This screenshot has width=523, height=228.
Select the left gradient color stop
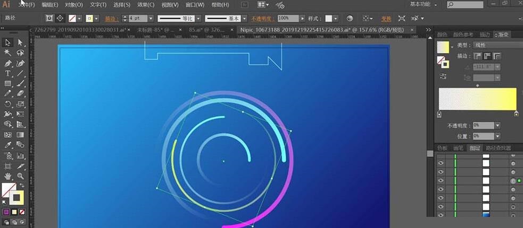(439, 114)
